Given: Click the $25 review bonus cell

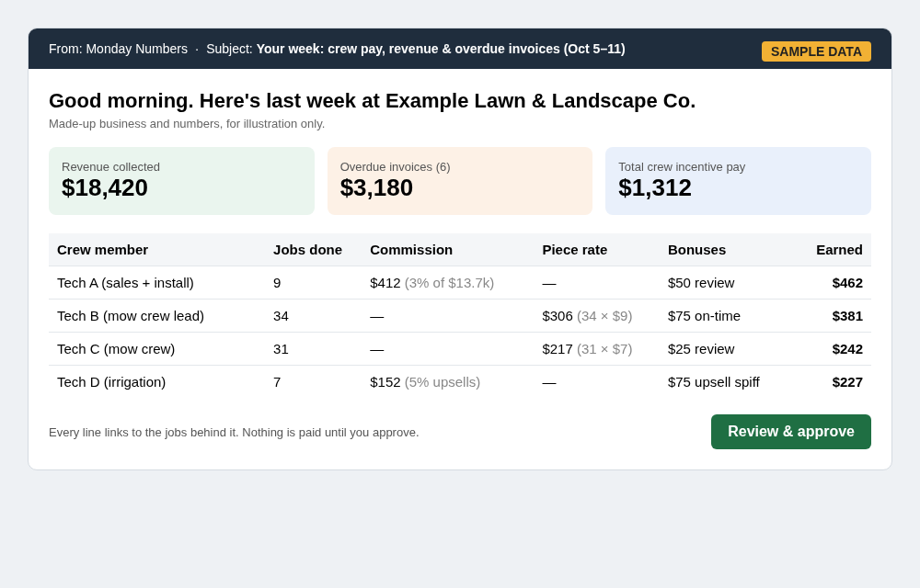Looking at the screenshot, I should pyautogui.click(x=700, y=349).
